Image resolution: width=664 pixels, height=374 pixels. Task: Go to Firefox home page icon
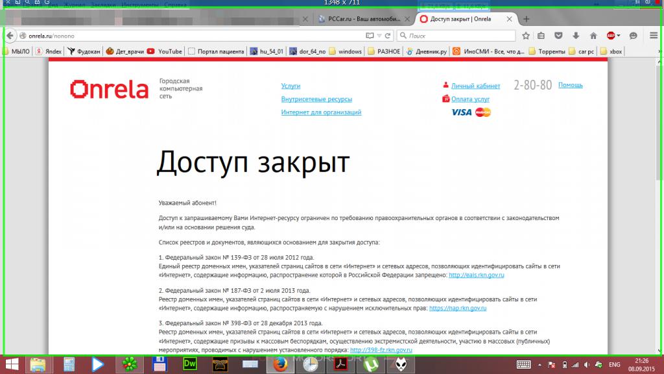point(593,36)
